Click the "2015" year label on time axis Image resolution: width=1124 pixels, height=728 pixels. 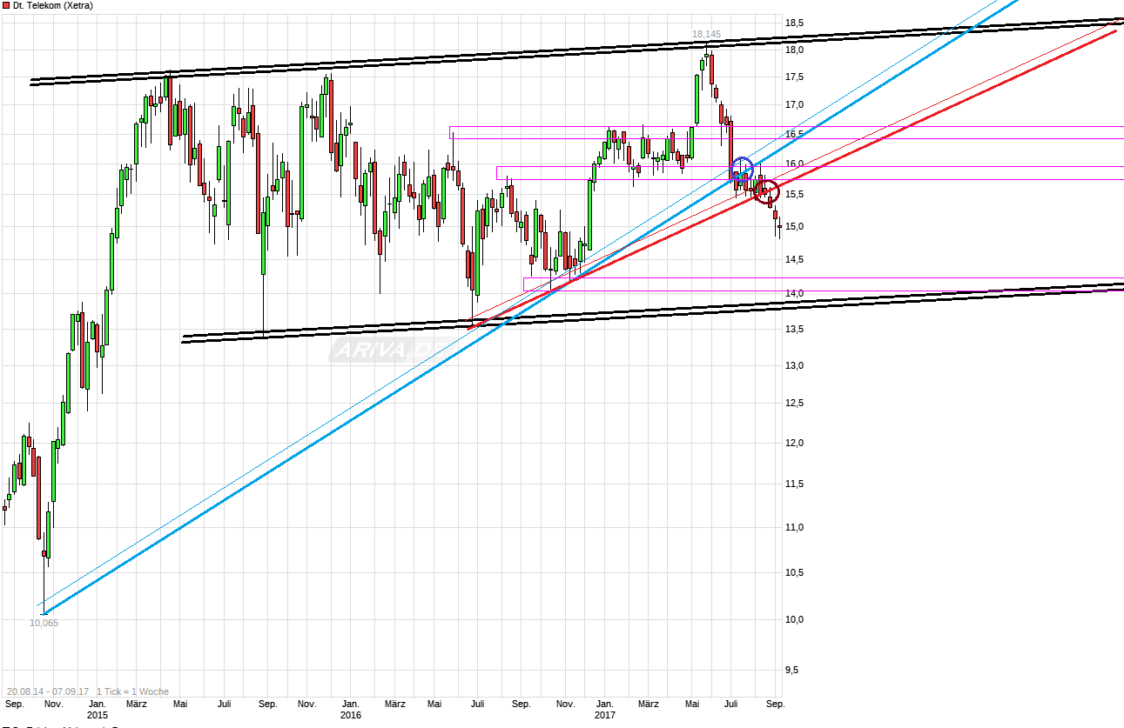pos(97,715)
